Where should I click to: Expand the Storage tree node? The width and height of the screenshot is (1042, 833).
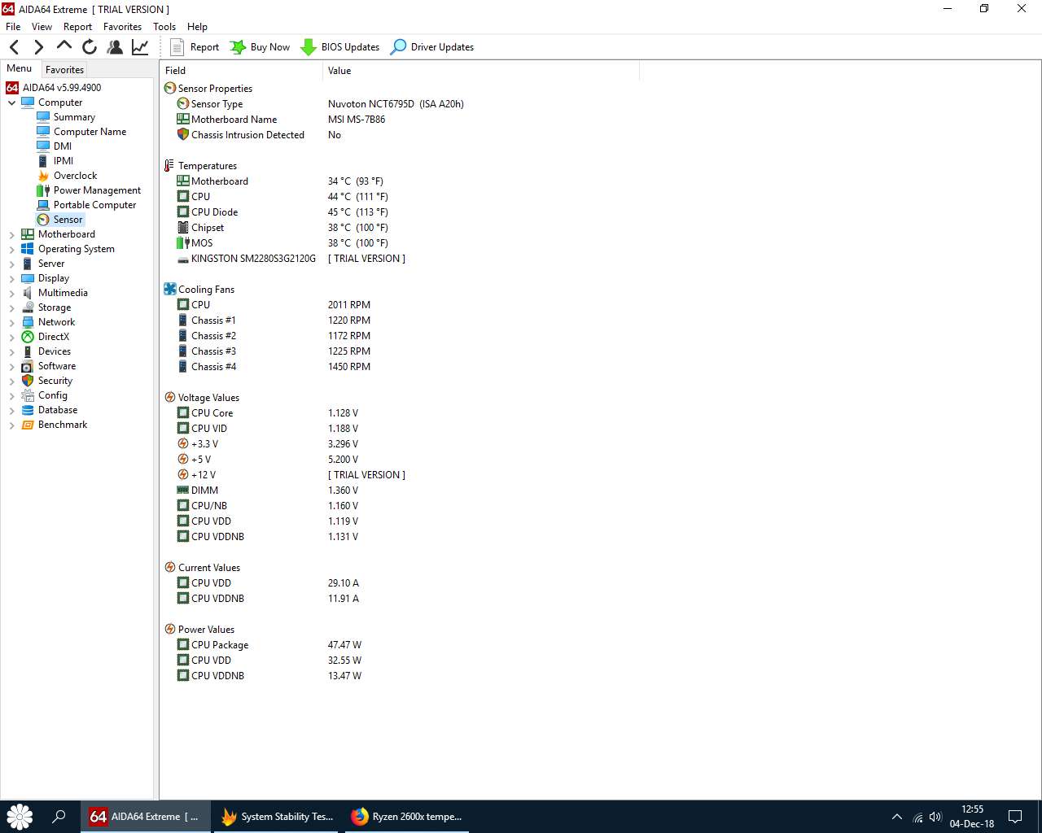pyautogui.click(x=11, y=308)
